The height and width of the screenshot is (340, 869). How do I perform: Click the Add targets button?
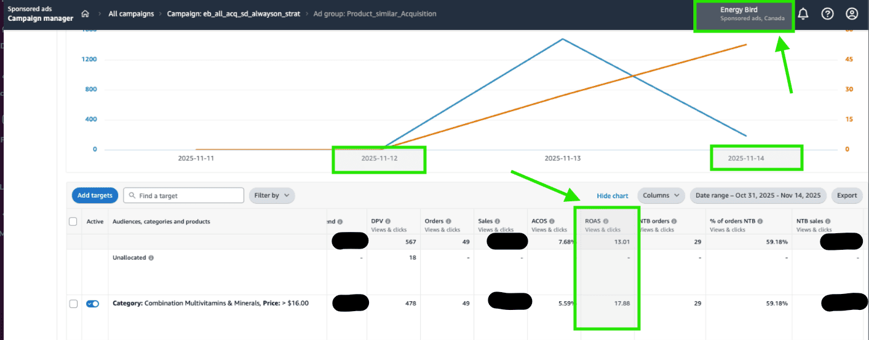(x=95, y=196)
